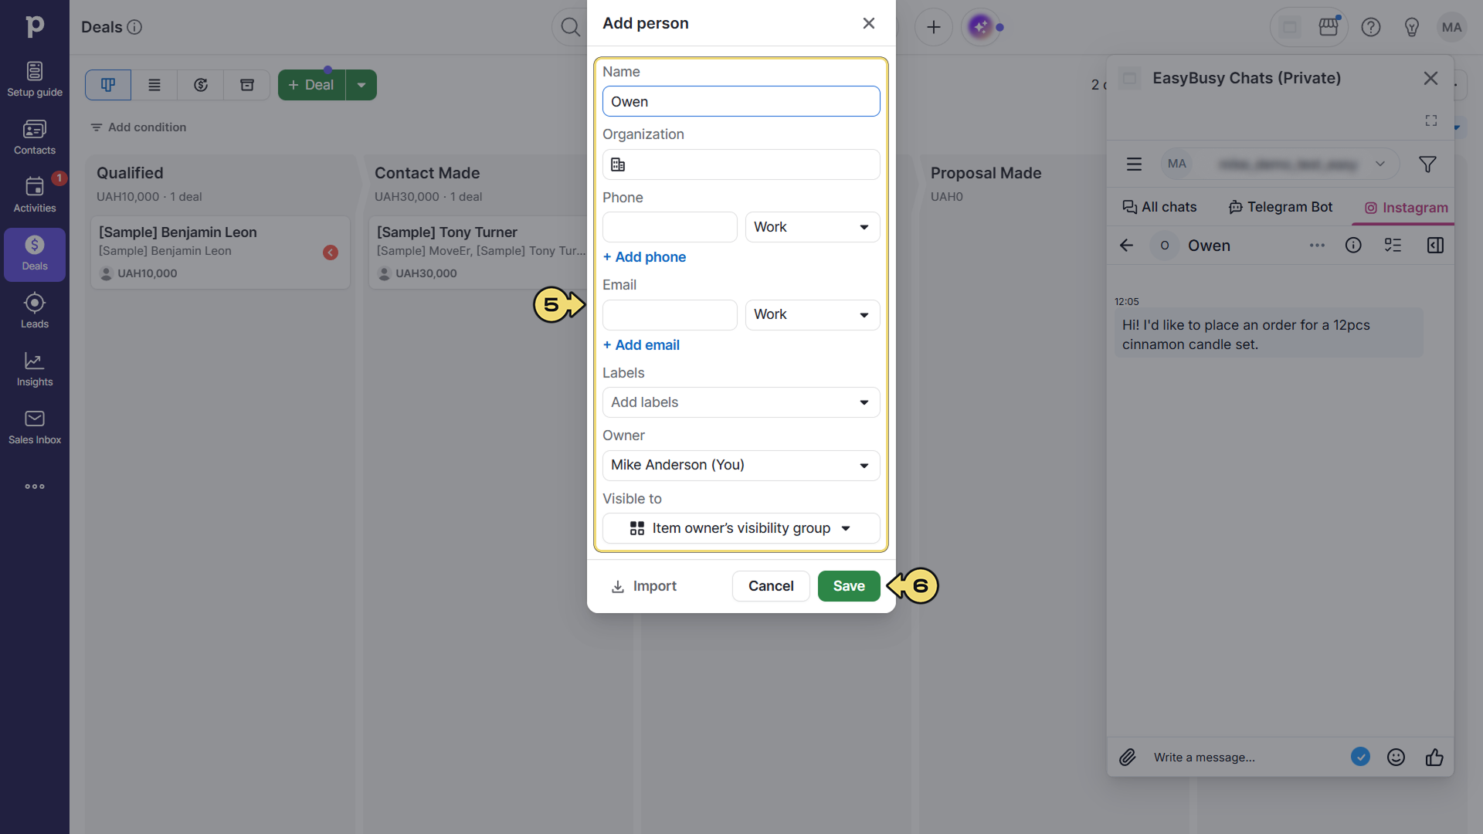The height and width of the screenshot is (834, 1483).
Task: Open the chat info icon
Action: tap(1353, 246)
